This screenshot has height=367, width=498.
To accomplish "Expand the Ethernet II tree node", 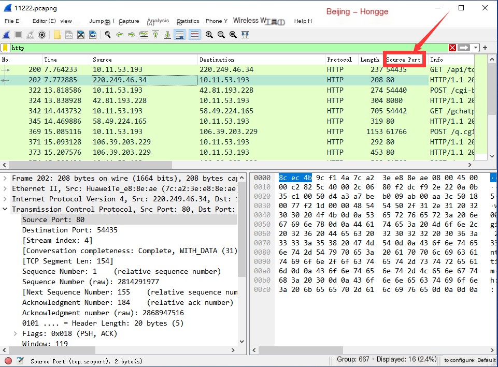I will point(5,188).
